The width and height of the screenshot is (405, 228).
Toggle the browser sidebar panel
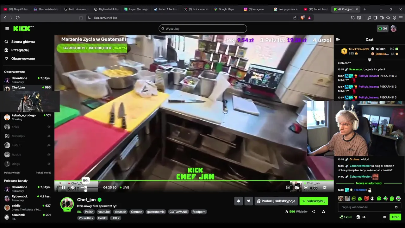point(375,18)
